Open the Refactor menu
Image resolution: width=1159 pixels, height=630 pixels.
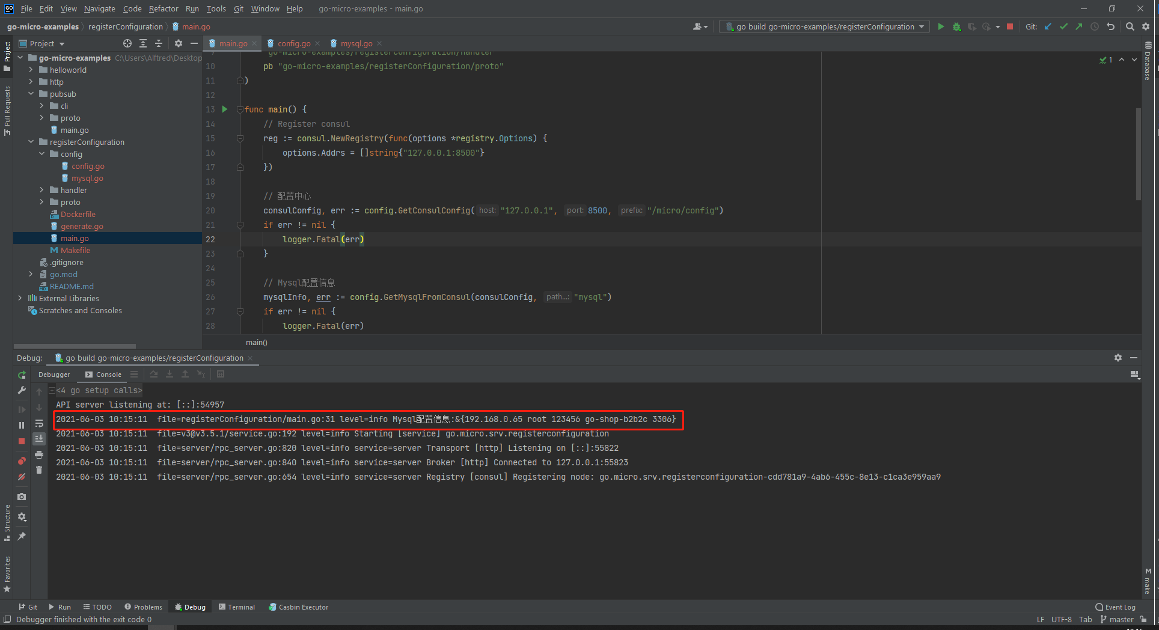[164, 8]
